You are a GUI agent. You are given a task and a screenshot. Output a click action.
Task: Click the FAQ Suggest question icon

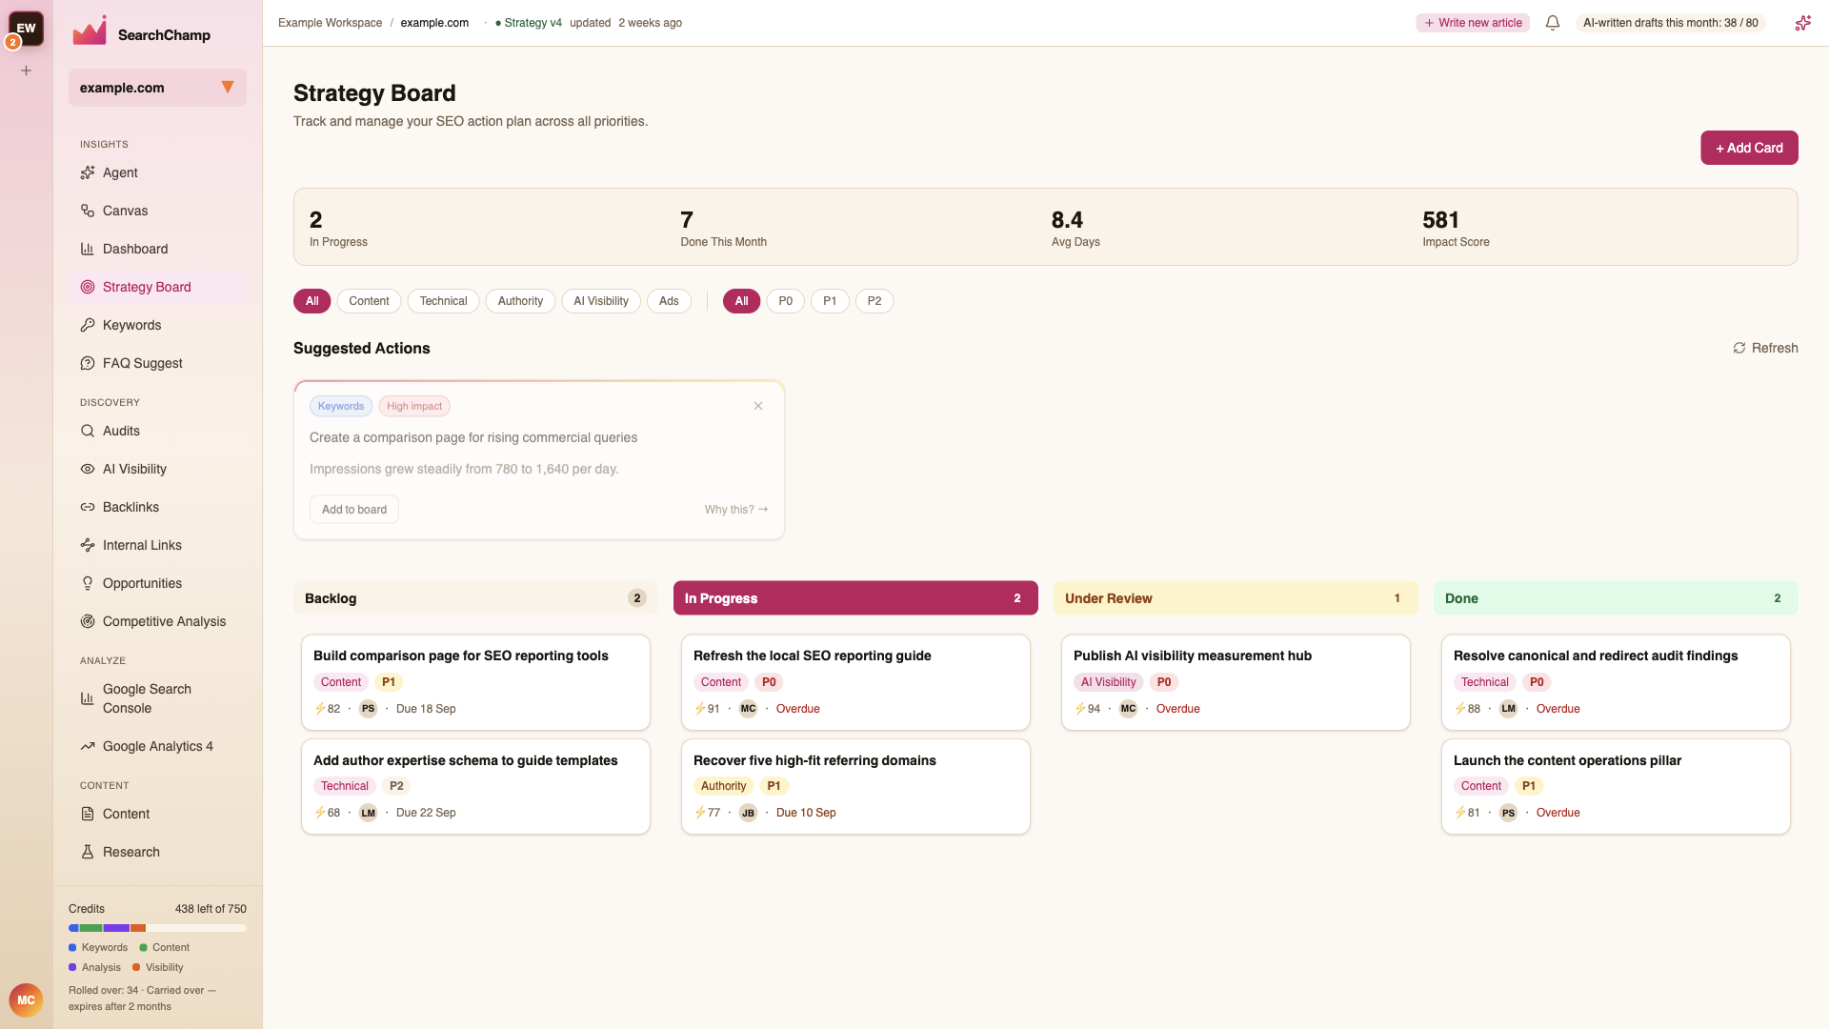[x=88, y=363]
